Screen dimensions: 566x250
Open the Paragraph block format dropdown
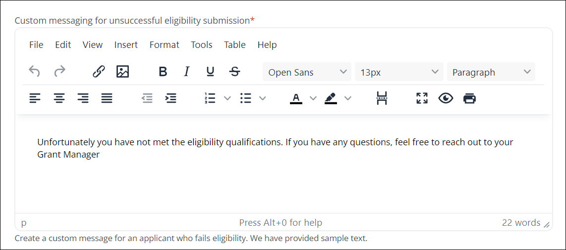pos(491,72)
